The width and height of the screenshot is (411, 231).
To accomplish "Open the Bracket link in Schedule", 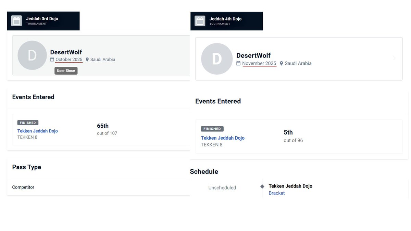I will click(277, 193).
